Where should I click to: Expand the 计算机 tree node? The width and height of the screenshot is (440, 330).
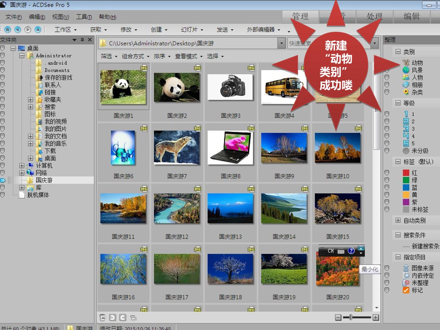click(22, 166)
